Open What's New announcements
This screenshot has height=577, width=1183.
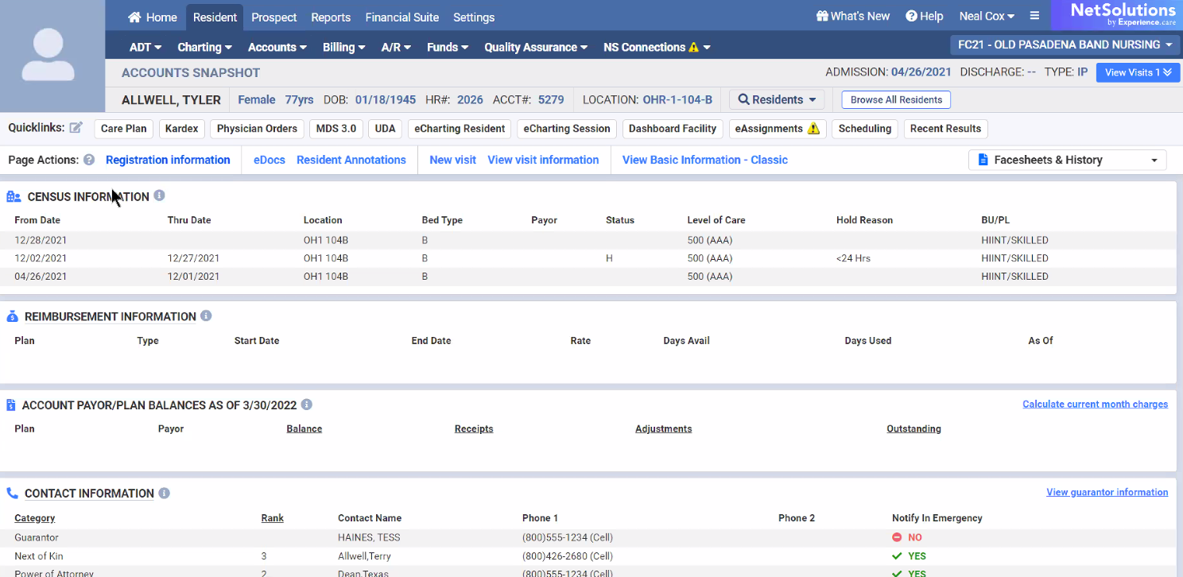click(853, 16)
